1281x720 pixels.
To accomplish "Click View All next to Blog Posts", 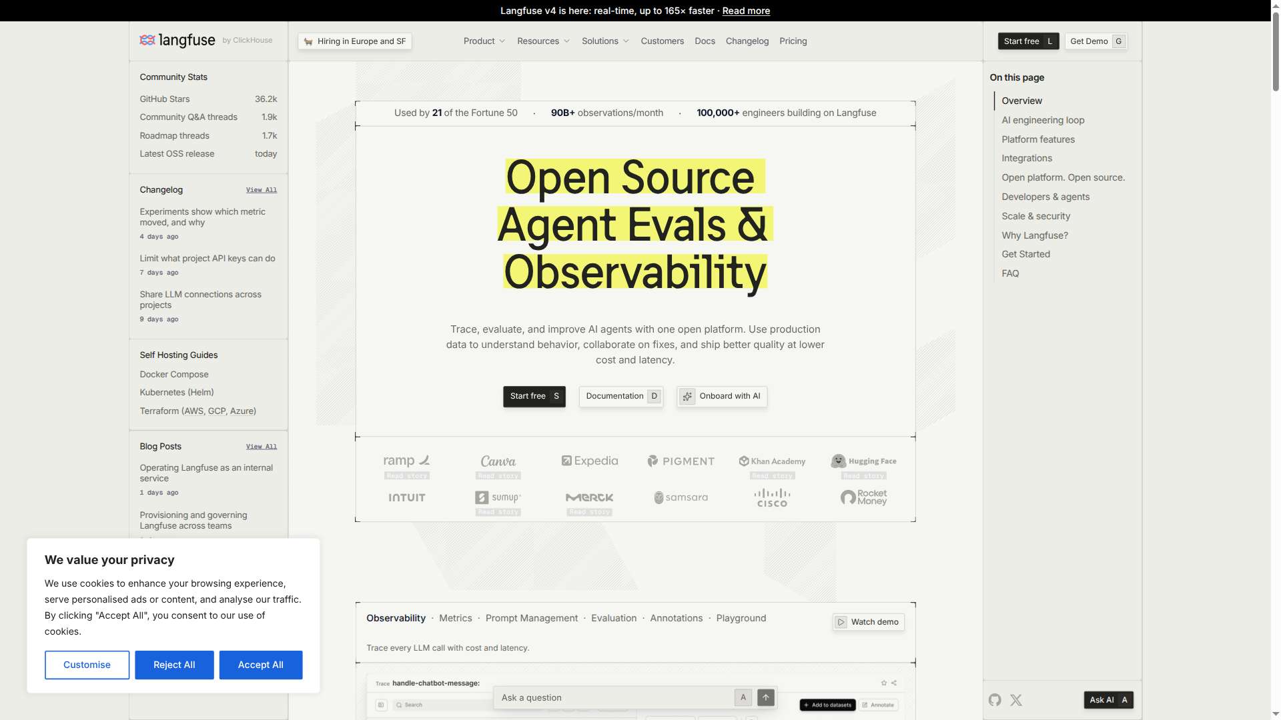I will pyautogui.click(x=262, y=447).
